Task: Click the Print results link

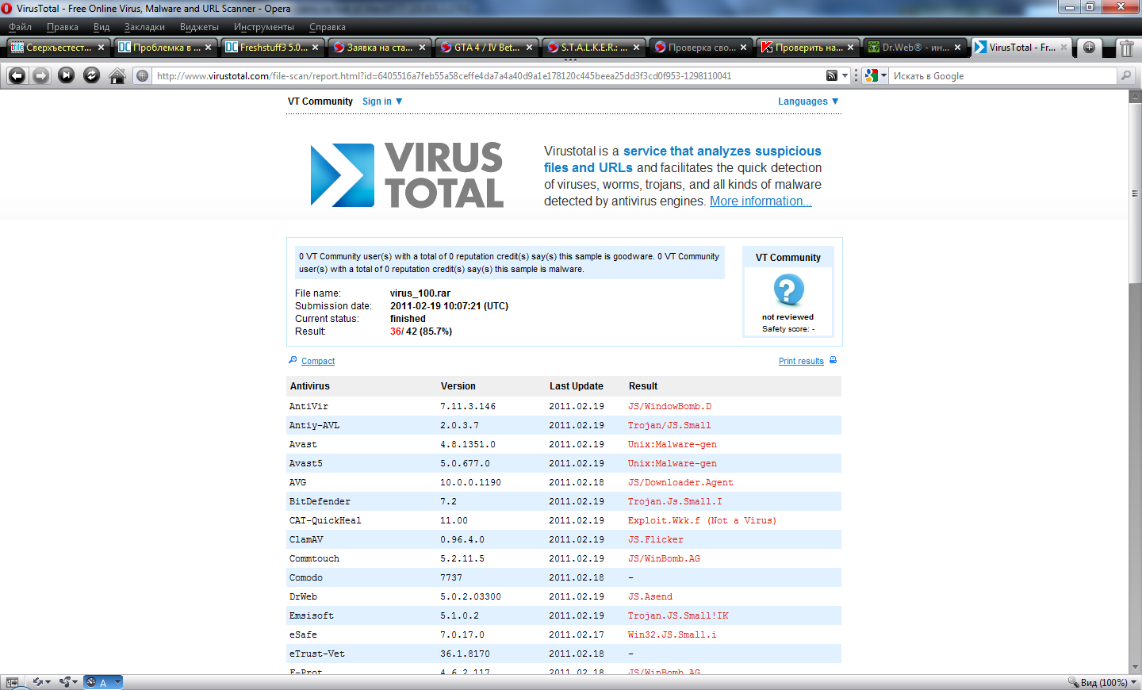Action: coord(801,362)
